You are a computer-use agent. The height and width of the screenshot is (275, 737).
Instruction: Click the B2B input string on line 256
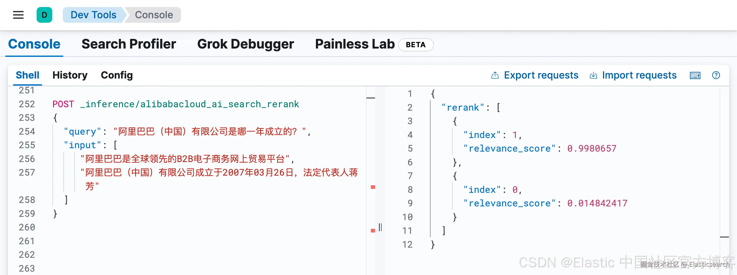click(x=188, y=159)
